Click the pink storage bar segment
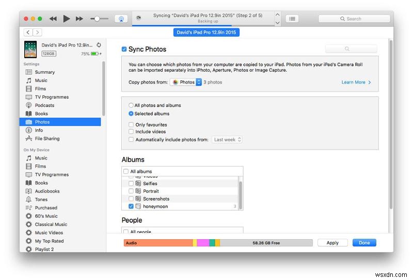The width and height of the screenshot is (413, 280). [x=203, y=243]
